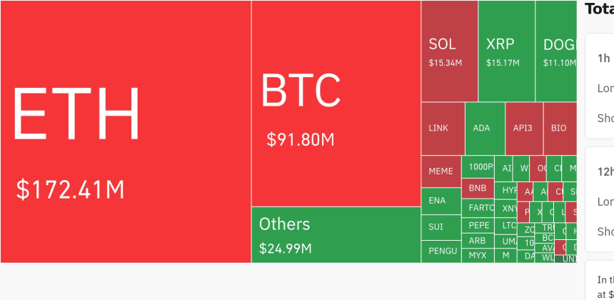
Task: Click the green SUI tile
Action: pos(441,227)
